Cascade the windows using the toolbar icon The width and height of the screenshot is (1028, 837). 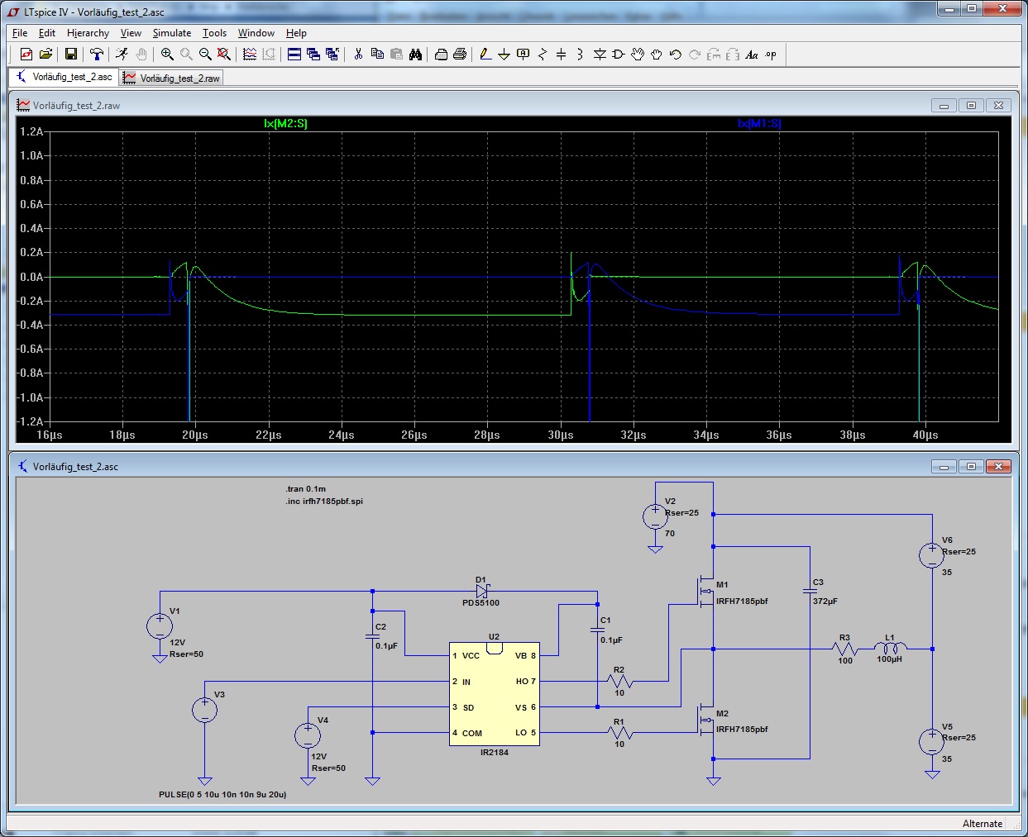313,55
